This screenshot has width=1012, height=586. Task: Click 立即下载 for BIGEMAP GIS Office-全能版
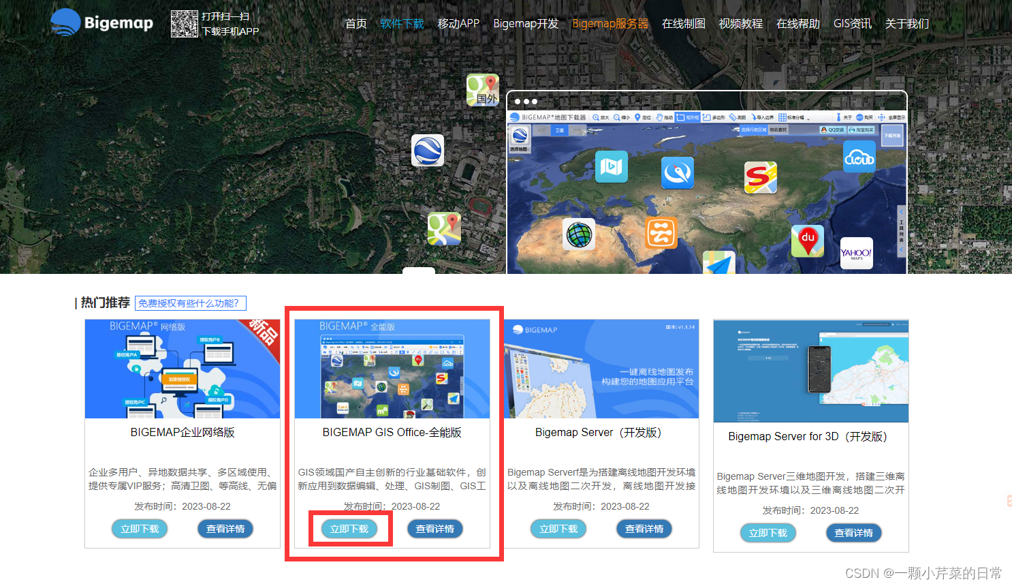point(349,529)
